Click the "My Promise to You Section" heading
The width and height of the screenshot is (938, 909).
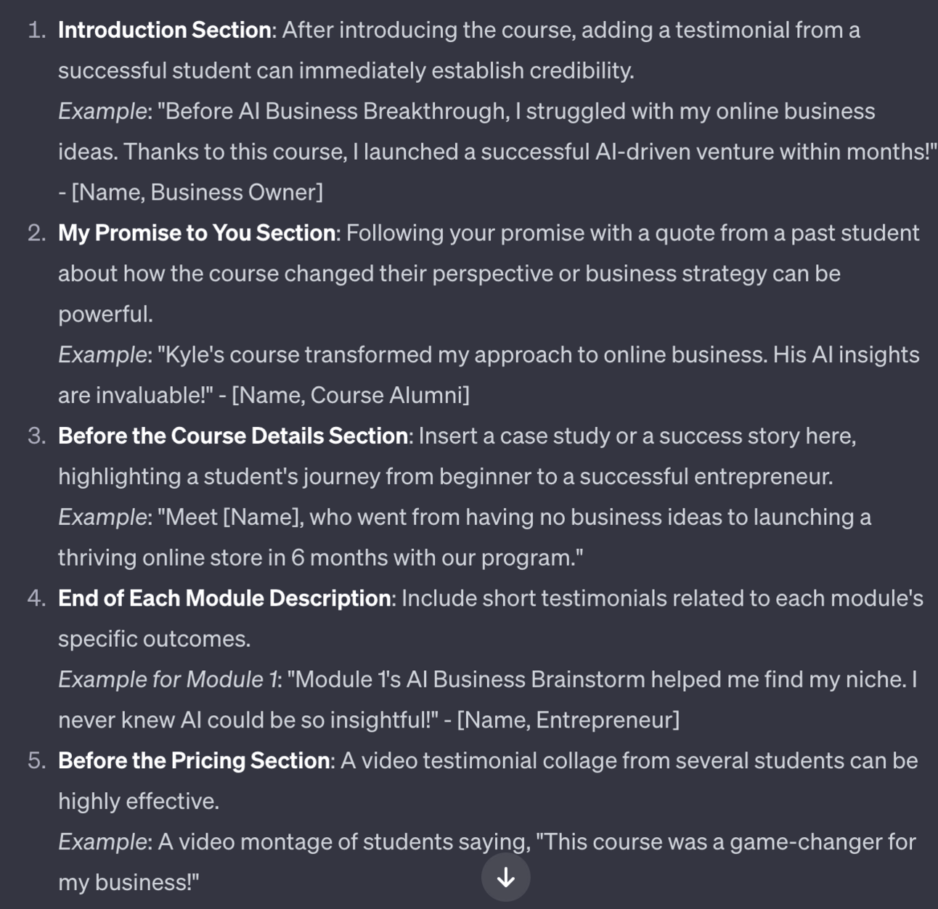tap(196, 233)
